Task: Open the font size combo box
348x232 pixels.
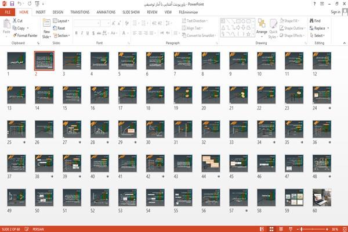Action: (105, 23)
